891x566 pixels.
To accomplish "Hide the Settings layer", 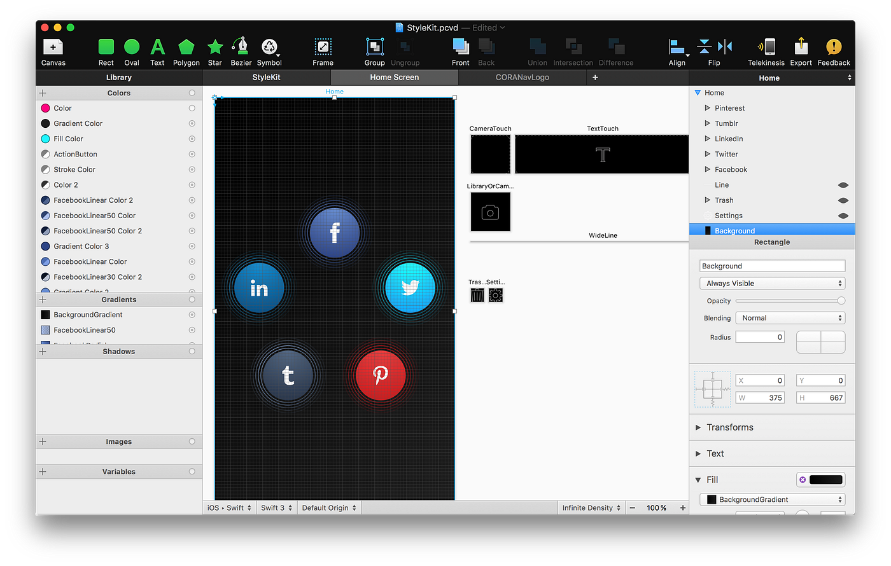I will pos(843,215).
